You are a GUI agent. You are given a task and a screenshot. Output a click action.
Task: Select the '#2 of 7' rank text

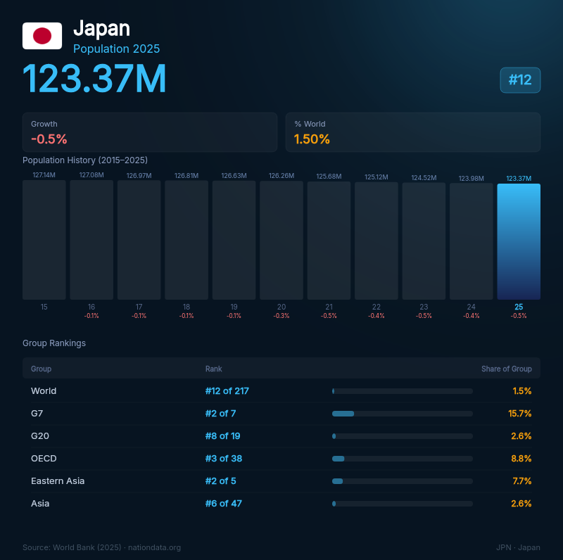click(220, 414)
